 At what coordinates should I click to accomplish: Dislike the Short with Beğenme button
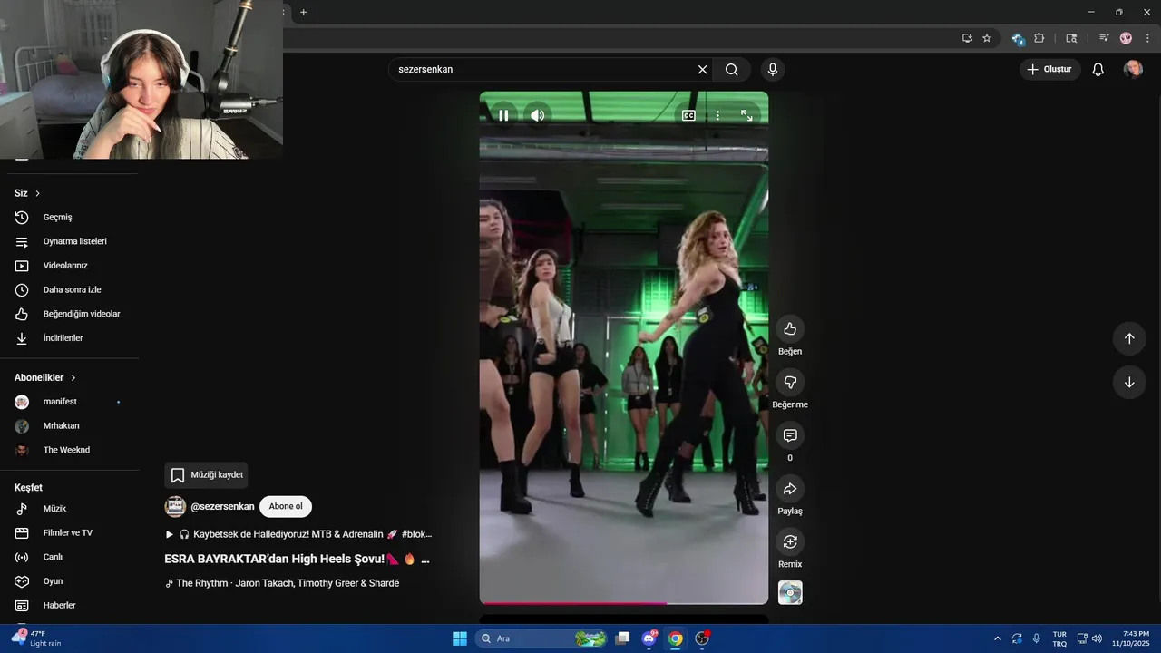[x=790, y=382]
